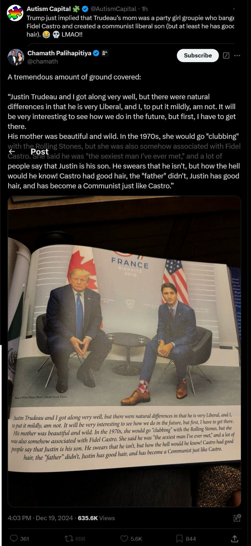Like the post with heart icon
251x546 pixels.
tap(124, 539)
